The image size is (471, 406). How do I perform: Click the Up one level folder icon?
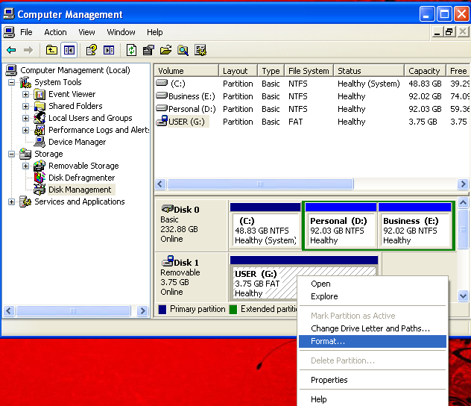51,50
